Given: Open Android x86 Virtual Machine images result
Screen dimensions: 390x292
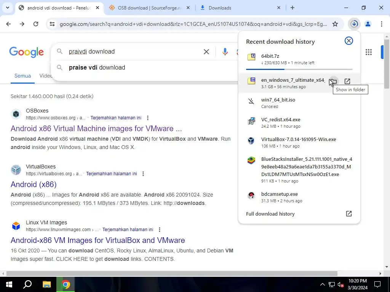Looking at the screenshot, I should click(96, 129).
